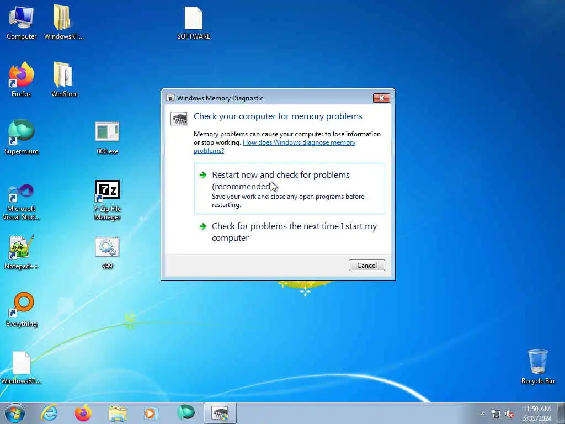This screenshot has width=565, height=424.
Task: Select the WinStore folder icon
Action: (64, 79)
